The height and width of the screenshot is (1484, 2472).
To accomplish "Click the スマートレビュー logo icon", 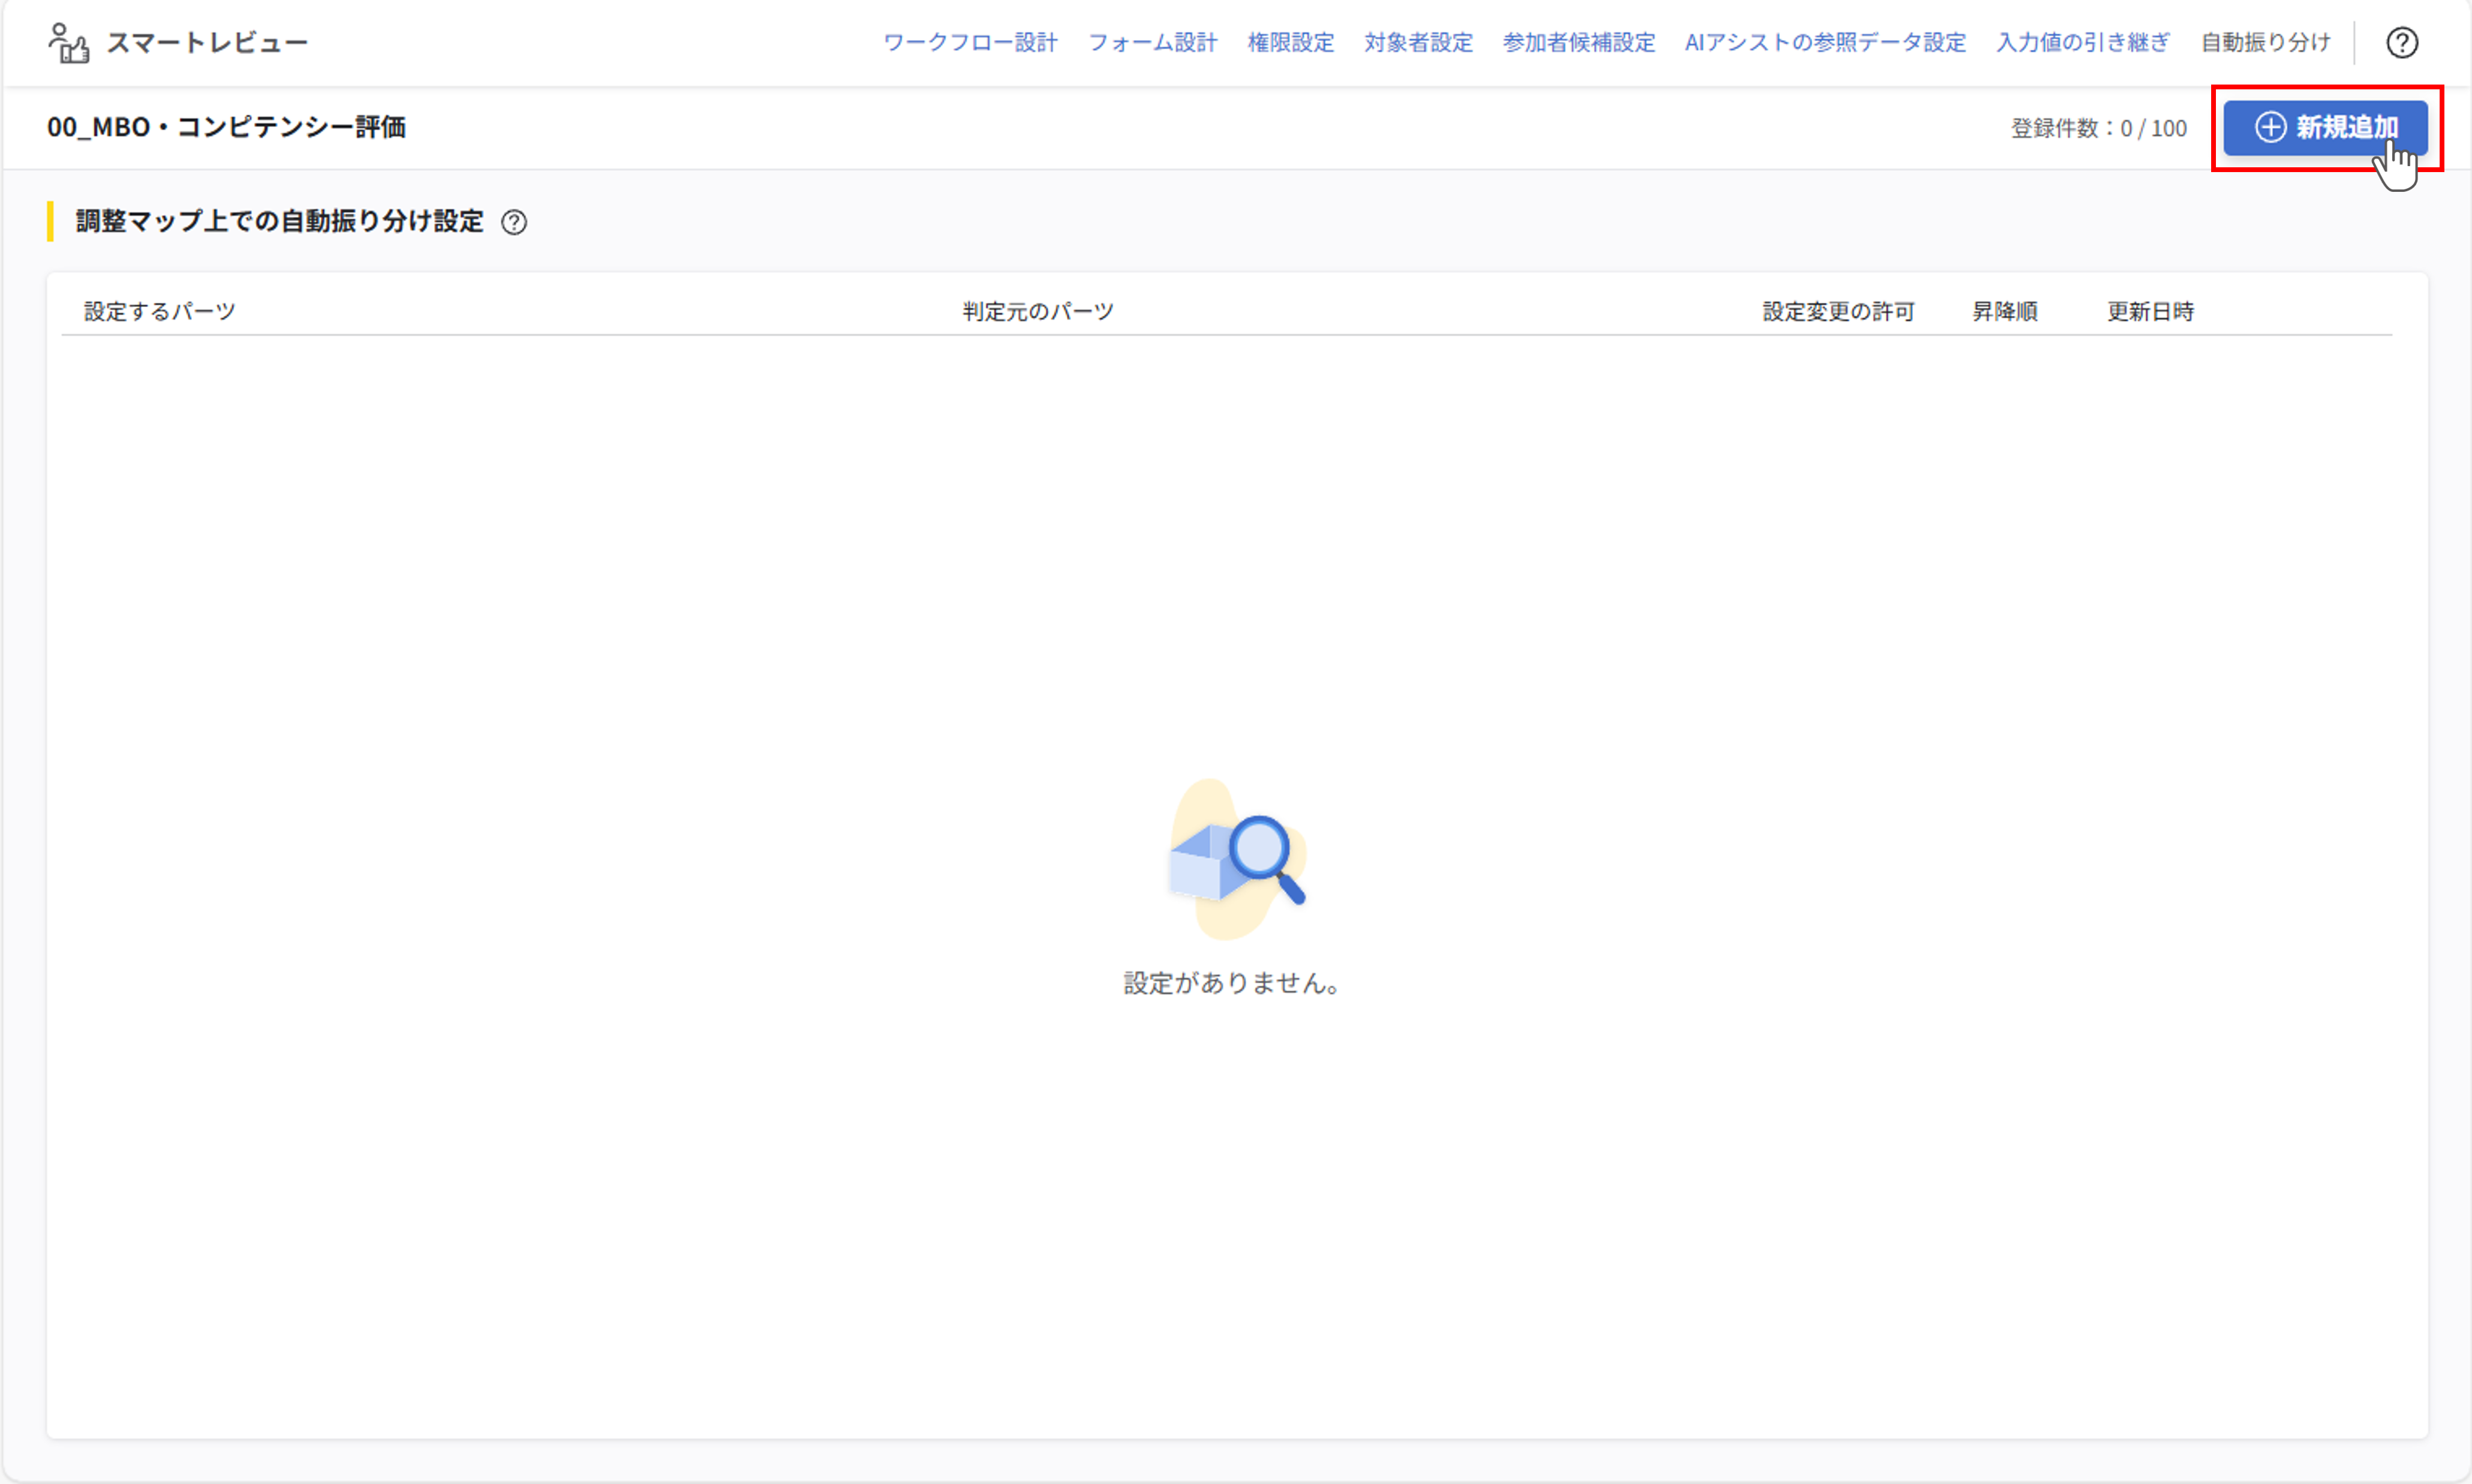I will pos(68,42).
